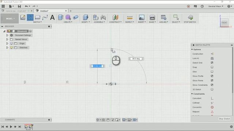Enable the Snap checkbox
Viewport: 234px width, 131px height.
point(212,67)
